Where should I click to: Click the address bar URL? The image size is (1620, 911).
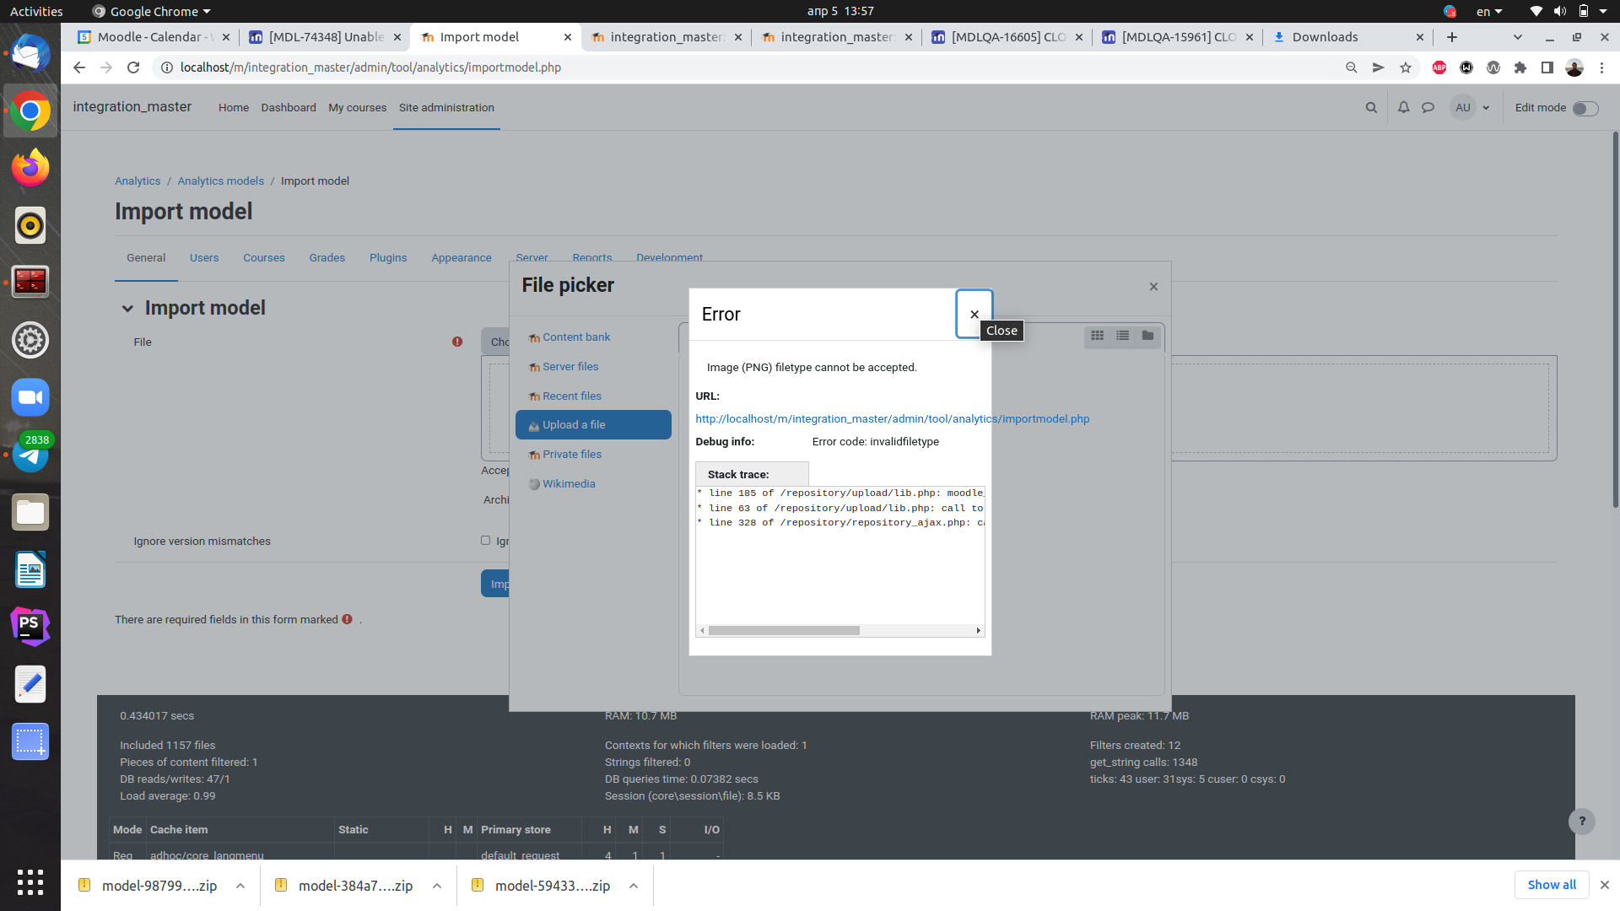pyautogui.click(x=370, y=67)
